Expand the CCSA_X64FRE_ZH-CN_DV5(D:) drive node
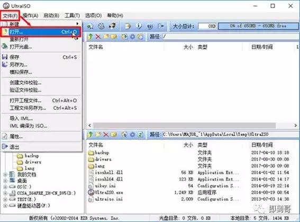 click(x=5, y=193)
